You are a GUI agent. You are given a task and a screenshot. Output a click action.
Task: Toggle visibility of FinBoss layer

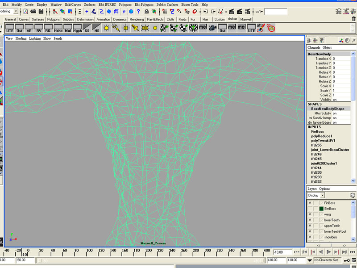pyautogui.click(x=310, y=203)
